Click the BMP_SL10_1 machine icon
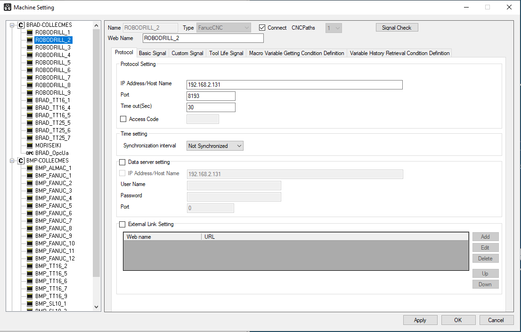521x332 pixels. tap(30, 304)
